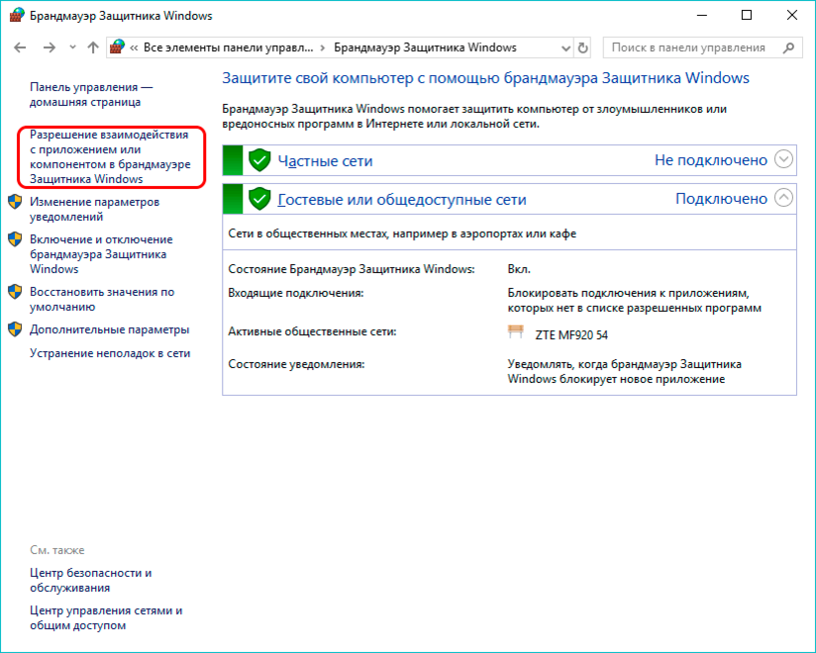816x653 pixels.
Task: Click the Forward navigation arrow
Action: coord(49,47)
